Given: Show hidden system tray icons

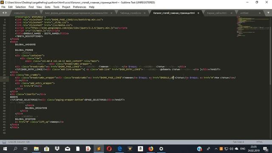Looking at the screenshot, I should click(x=216, y=149).
